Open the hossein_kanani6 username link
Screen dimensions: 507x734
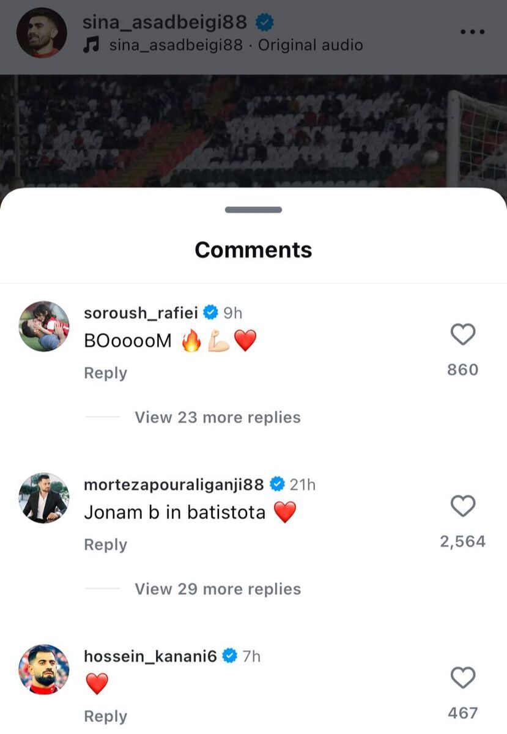pyautogui.click(x=150, y=656)
